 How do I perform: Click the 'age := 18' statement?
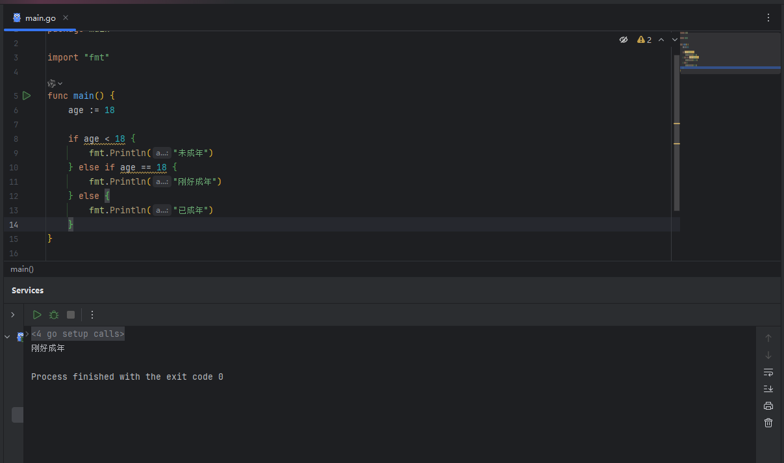(x=92, y=111)
